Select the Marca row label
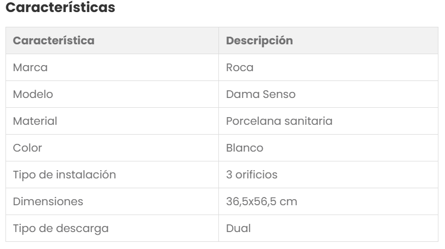The image size is (445, 249). click(x=30, y=68)
